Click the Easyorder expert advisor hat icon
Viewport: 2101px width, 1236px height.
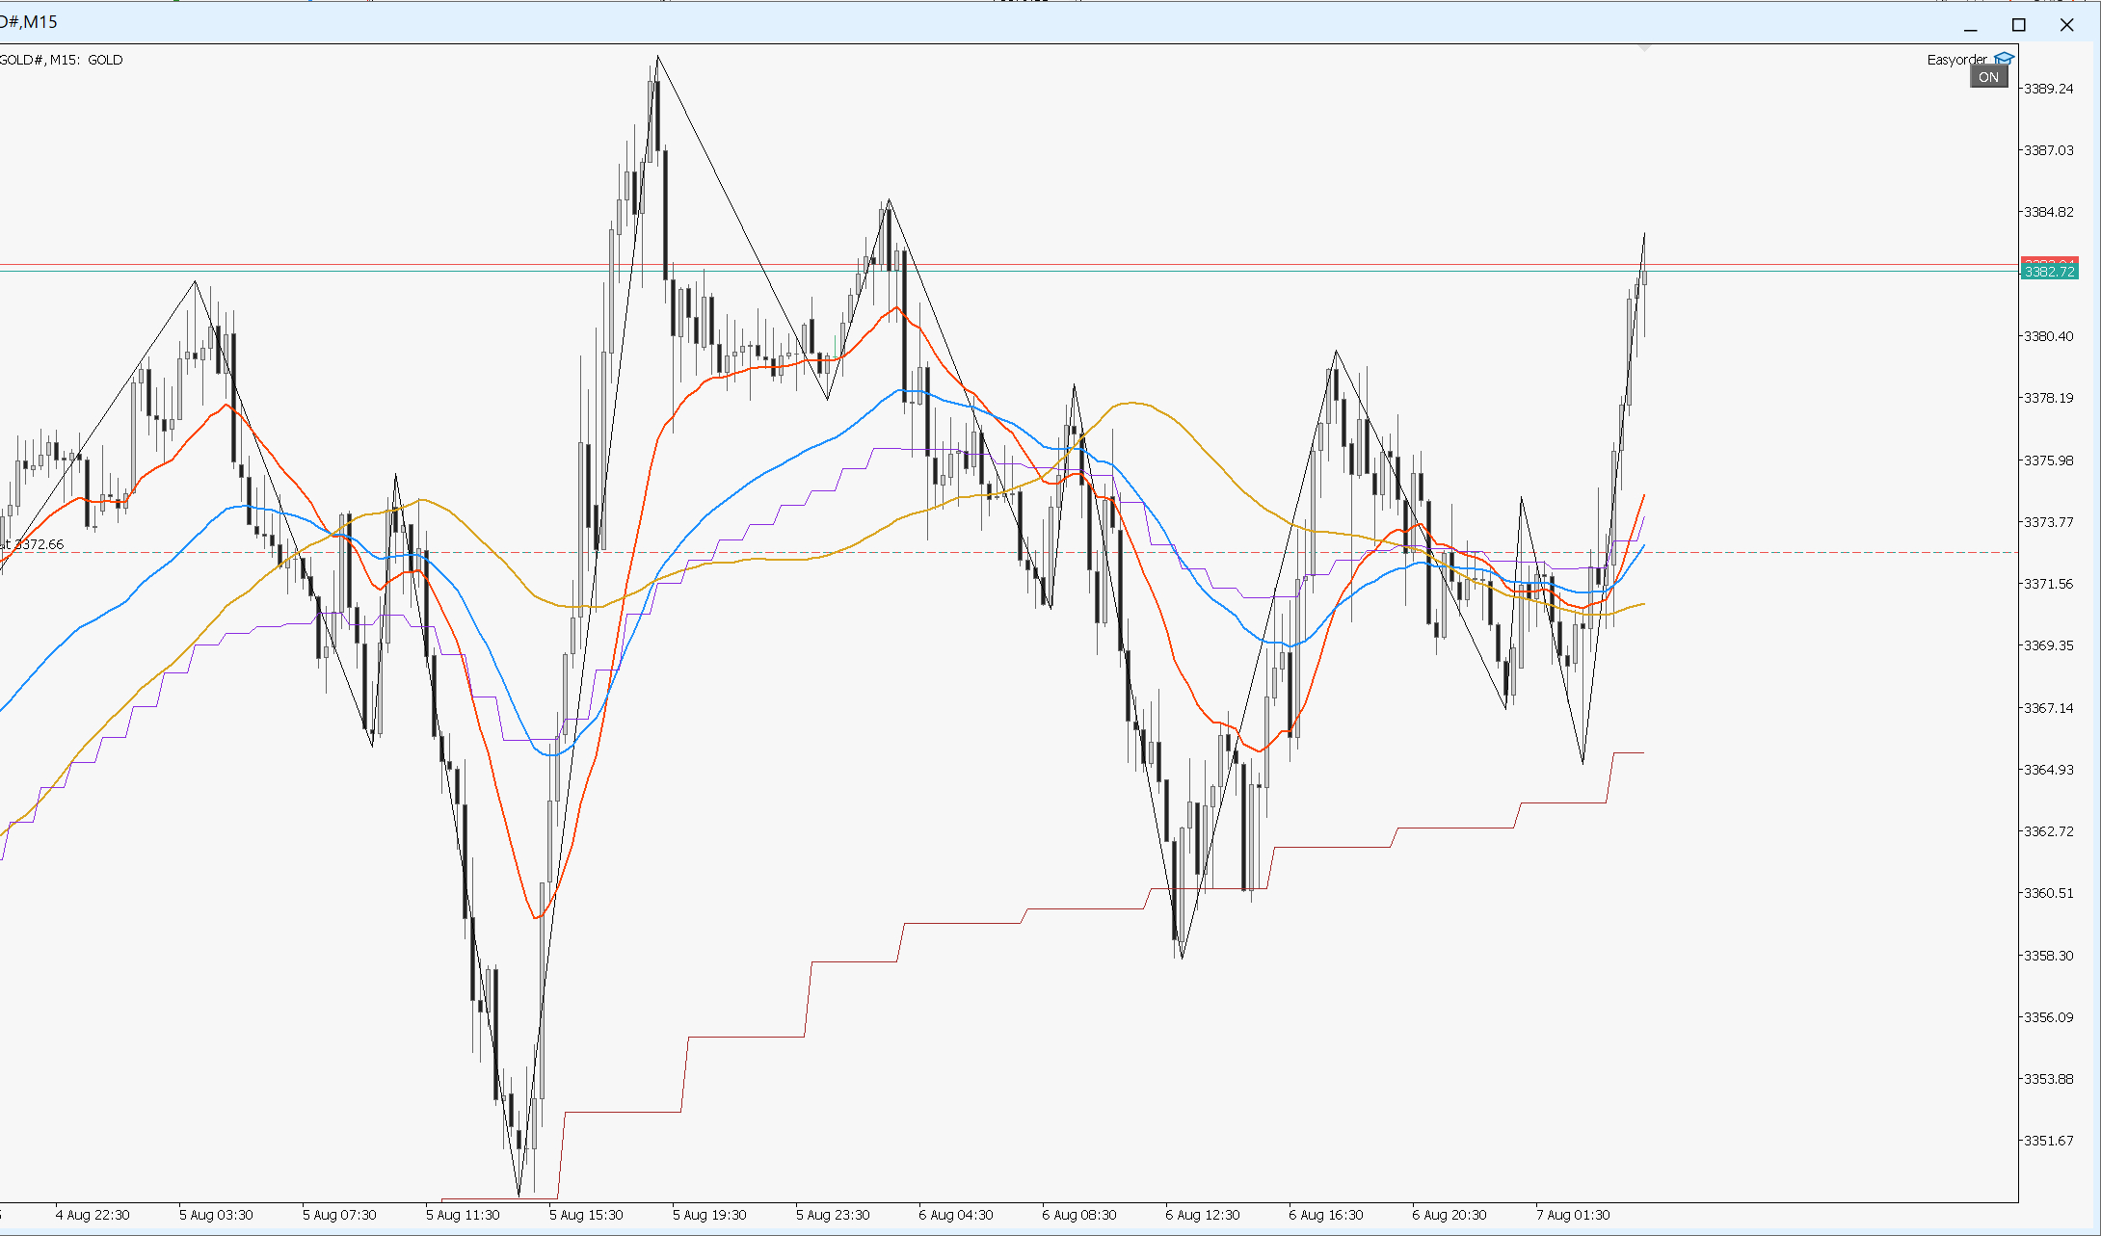click(2004, 59)
